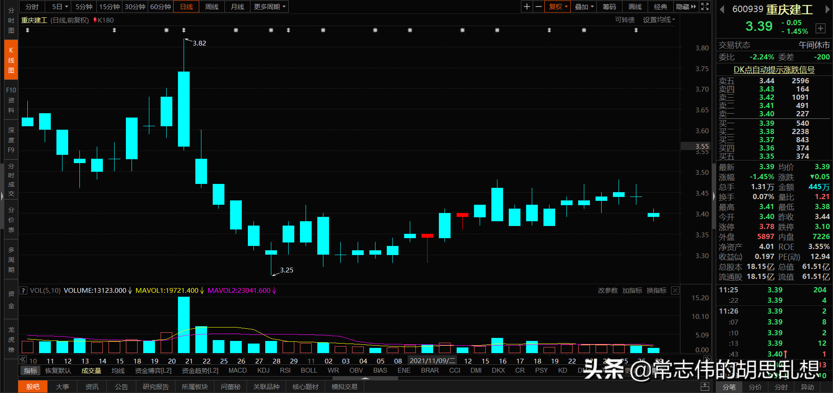The width and height of the screenshot is (833, 393).
Task: Toggle the 筹码 chip distribution panel
Action: point(609,7)
